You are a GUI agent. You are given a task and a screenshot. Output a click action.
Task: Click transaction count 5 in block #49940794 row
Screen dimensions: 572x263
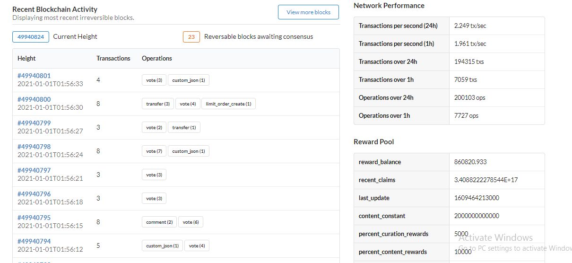click(x=98, y=245)
